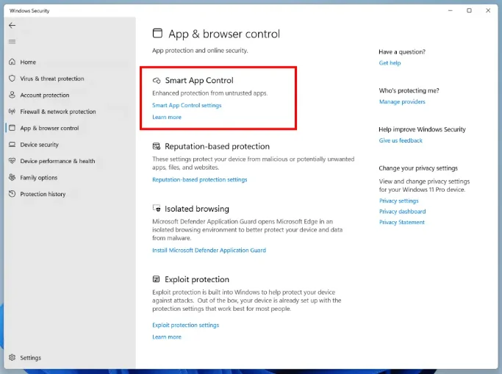Open Privacy dashboard link
Viewport: 502px width, 374px height.
click(403, 212)
